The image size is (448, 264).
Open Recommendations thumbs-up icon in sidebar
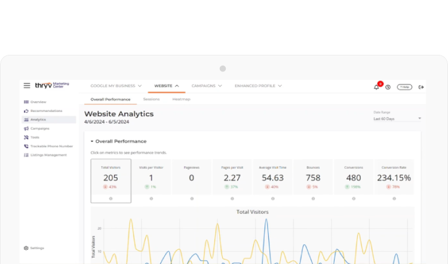point(26,111)
